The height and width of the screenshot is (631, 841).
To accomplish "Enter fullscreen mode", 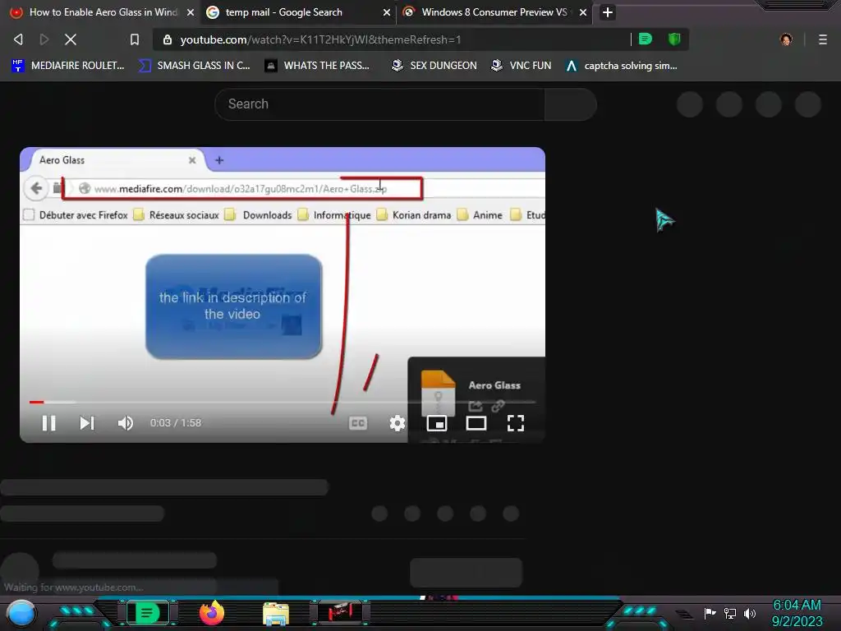I will click(516, 423).
